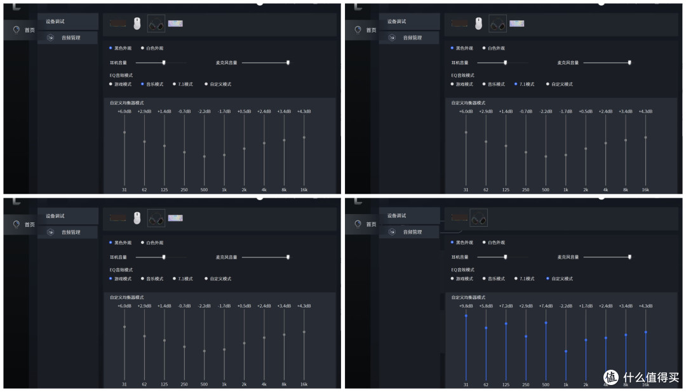Select the headset device in bottom-right panel
This screenshot has width=686, height=392.
tap(479, 217)
